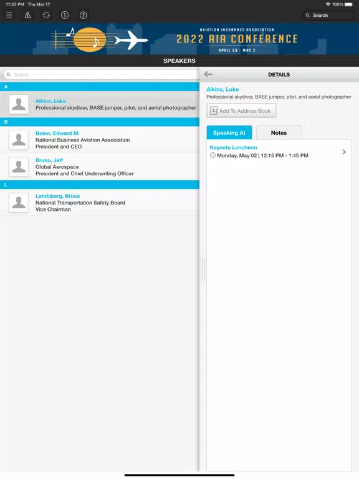Select speaker Bruno, Jeff
The image size is (359, 479).
(100, 167)
